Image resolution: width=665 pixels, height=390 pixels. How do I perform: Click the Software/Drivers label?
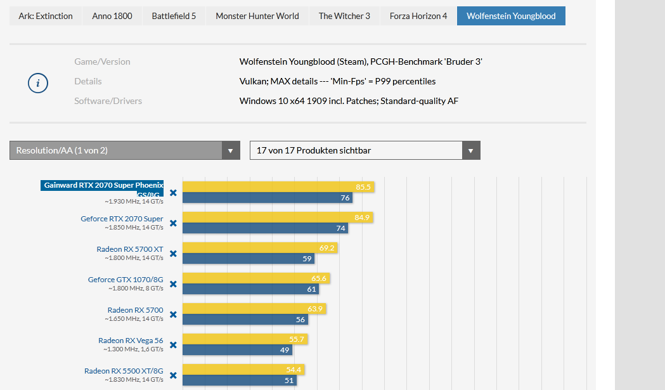tap(108, 101)
